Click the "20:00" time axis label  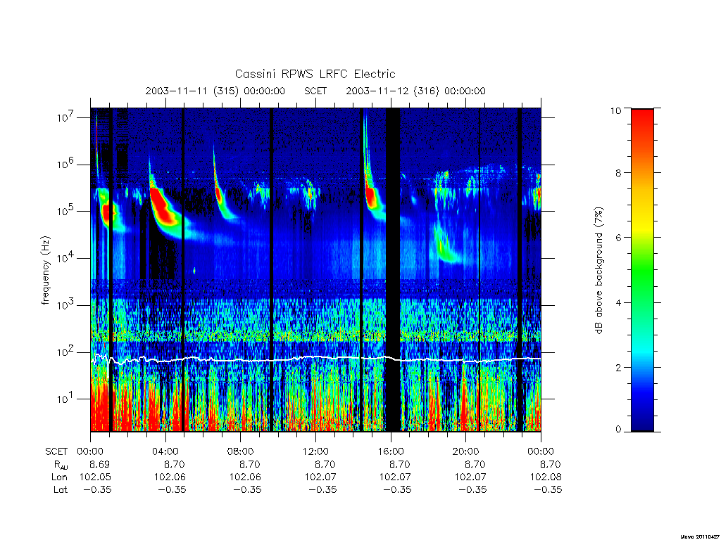click(466, 451)
